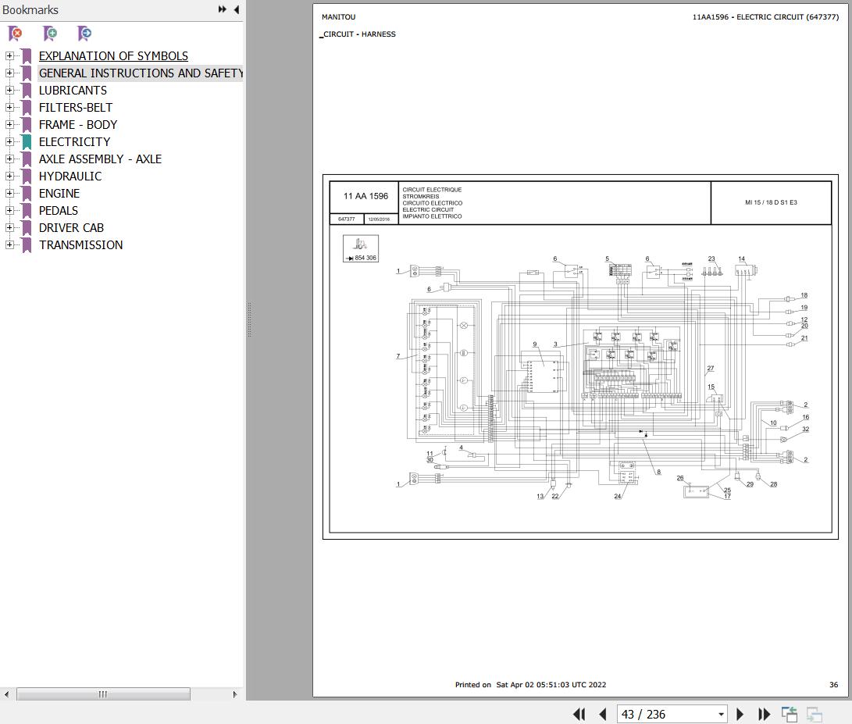Expand the ELECTRICITY bookmark node

pos(9,142)
